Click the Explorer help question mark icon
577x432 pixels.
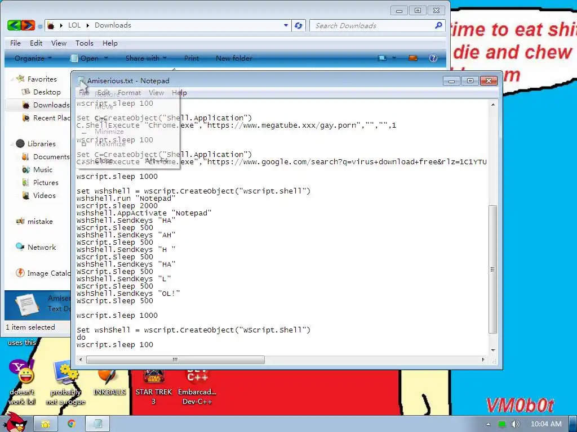[x=433, y=58]
